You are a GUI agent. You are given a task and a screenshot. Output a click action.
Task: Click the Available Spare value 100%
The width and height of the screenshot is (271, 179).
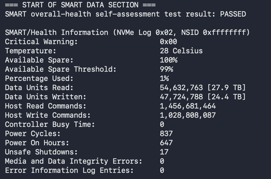point(168,60)
